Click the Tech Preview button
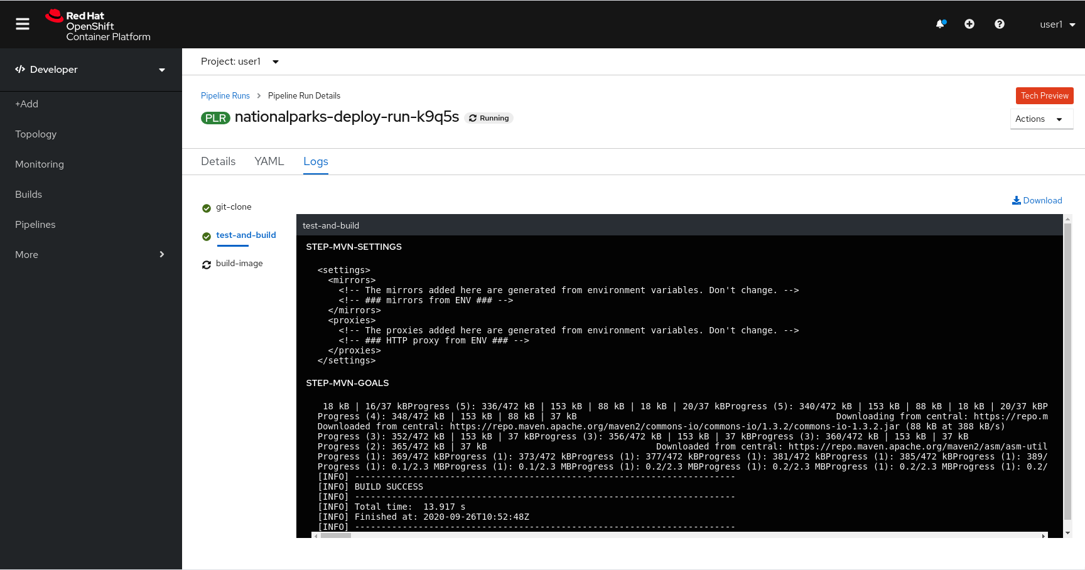This screenshot has height=570, width=1085. click(1044, 95)
